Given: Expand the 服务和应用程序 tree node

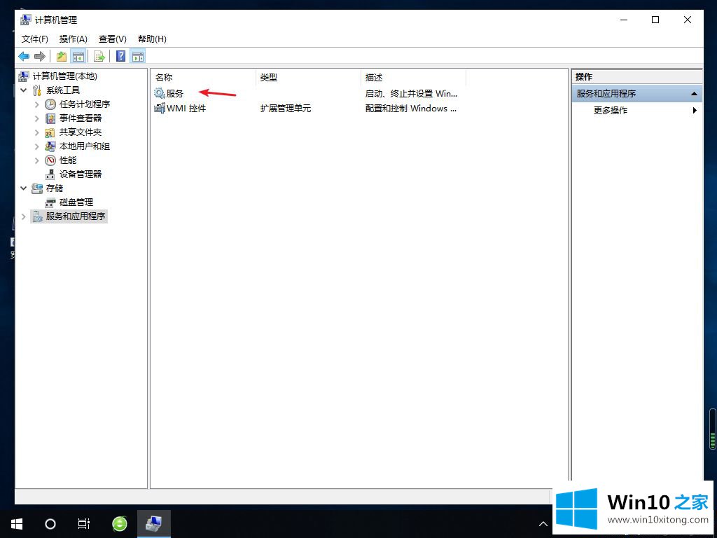Looking at the screenshot, I should (24, 216).
